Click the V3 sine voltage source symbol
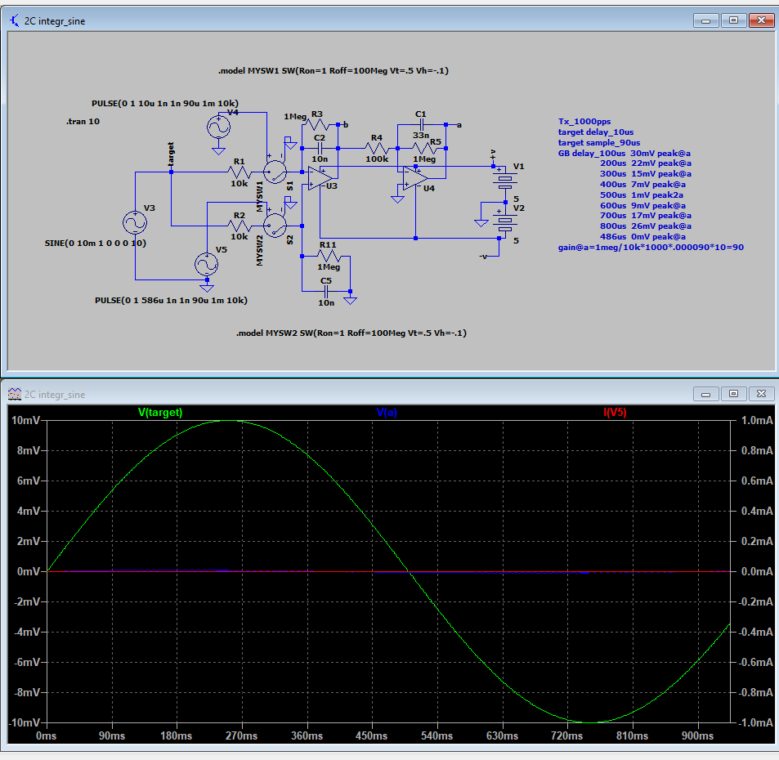 [135, 222]
